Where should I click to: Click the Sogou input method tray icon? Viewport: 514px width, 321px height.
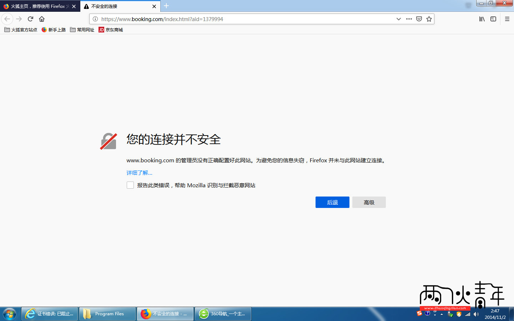point(419,314)
